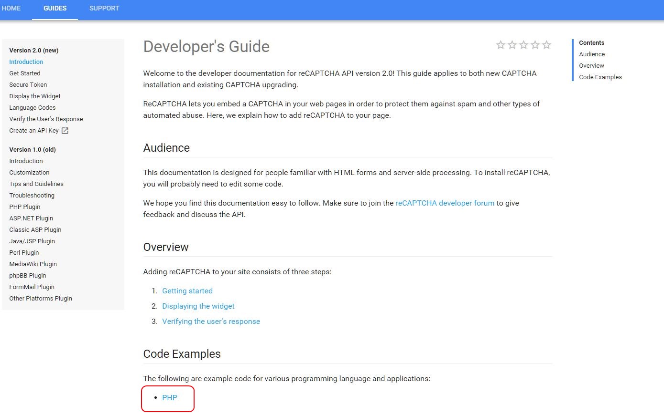Jump to Code Examples in Contents

tap(600, 77)
